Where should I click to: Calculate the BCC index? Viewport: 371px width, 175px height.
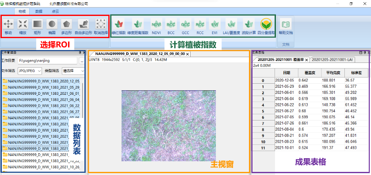(171, 27)
